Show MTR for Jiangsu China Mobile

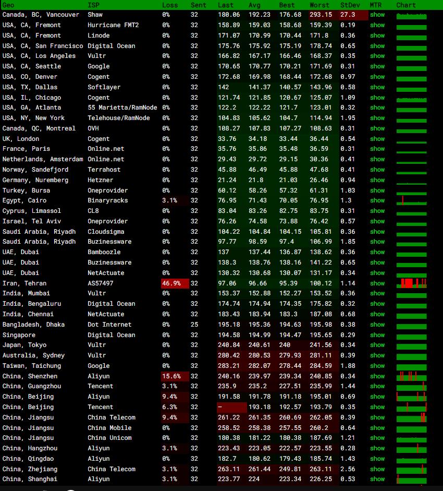[x=377, y=428]
